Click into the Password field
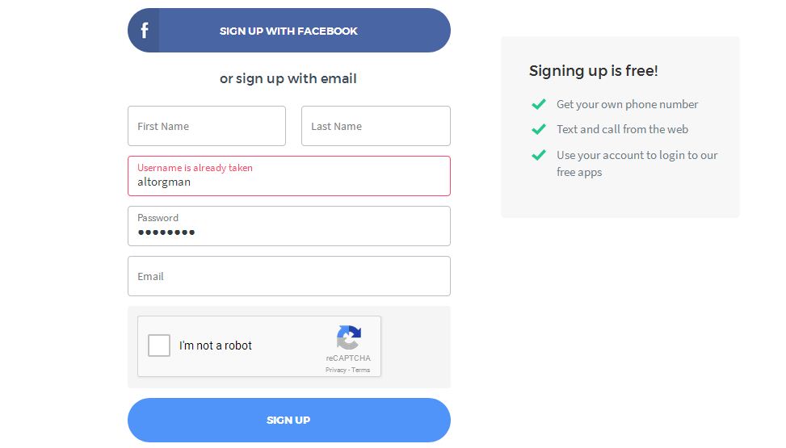This screenshot has width=786, height=448. pyautogui.click(x=288, y=232)
